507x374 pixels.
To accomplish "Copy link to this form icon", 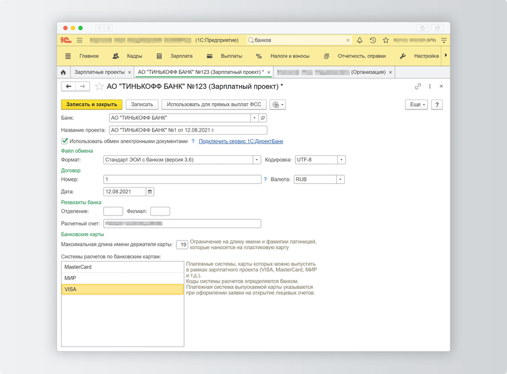I will pos(418,86).
